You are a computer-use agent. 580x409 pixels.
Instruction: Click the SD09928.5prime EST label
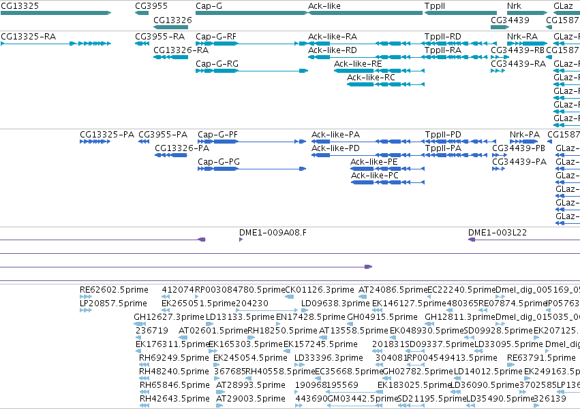tap(498, 330)
